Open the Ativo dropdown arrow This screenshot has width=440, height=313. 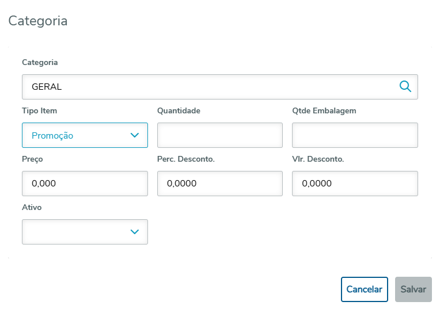(135, 232)
